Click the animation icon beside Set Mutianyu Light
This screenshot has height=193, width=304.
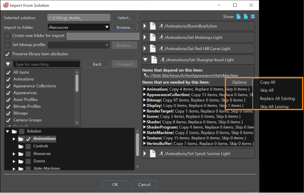tap(161, 37)
